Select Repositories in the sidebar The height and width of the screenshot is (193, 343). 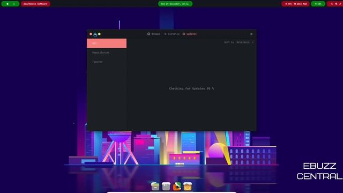pos(107,53)
